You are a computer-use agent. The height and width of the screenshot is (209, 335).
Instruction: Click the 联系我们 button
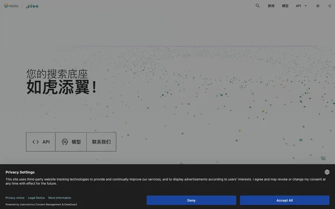click(101, 142)
